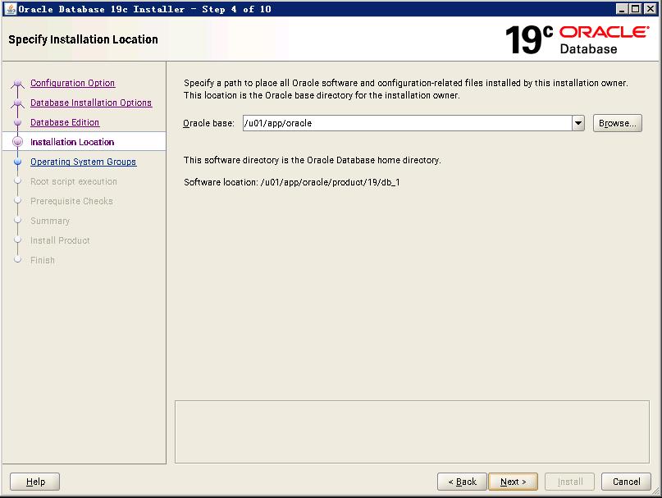The height and width of the screenshot is (498, 662).
Task: Cancel the Oracle installation
Action: point(626,482)
